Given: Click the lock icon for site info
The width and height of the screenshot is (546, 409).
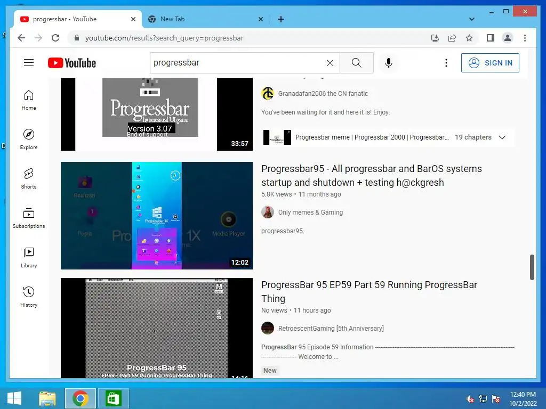Looking at the screenshot, I should (x=77, y=38).
